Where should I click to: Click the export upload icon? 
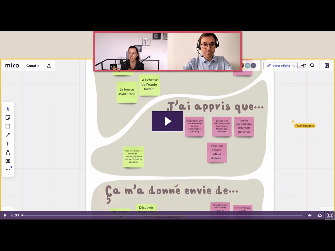[49, 66]
